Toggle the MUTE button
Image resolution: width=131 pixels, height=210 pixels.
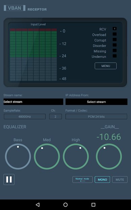tap(120, 180)
